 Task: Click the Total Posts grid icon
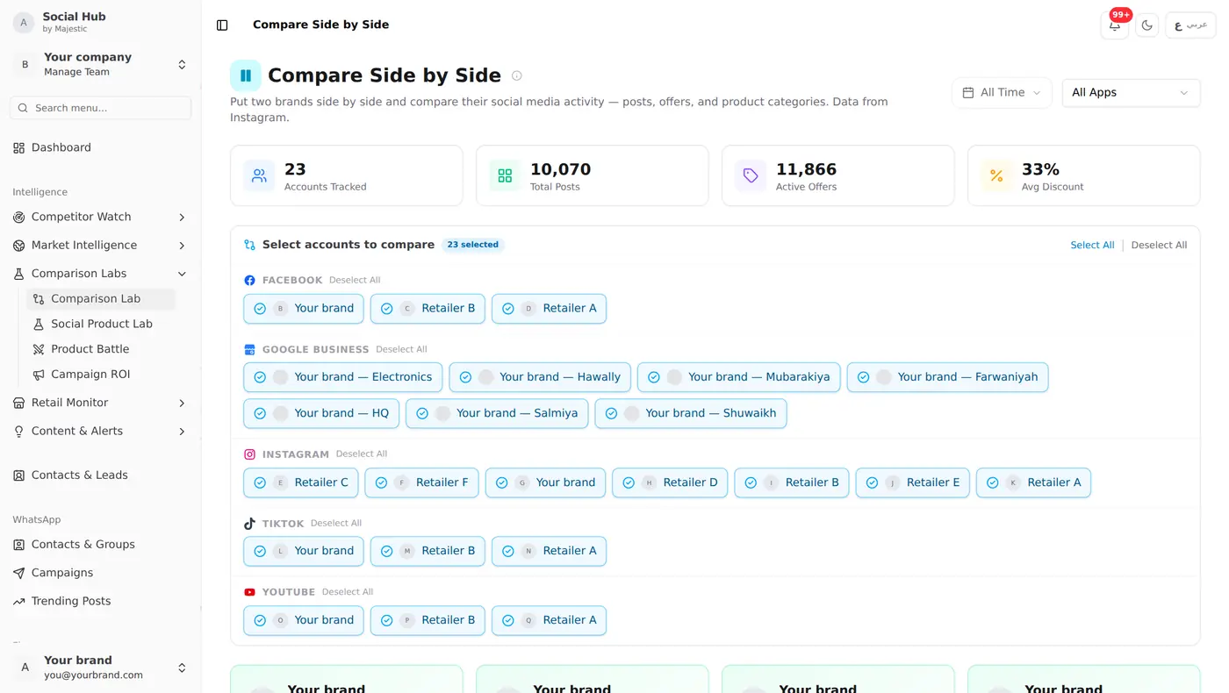505,175
